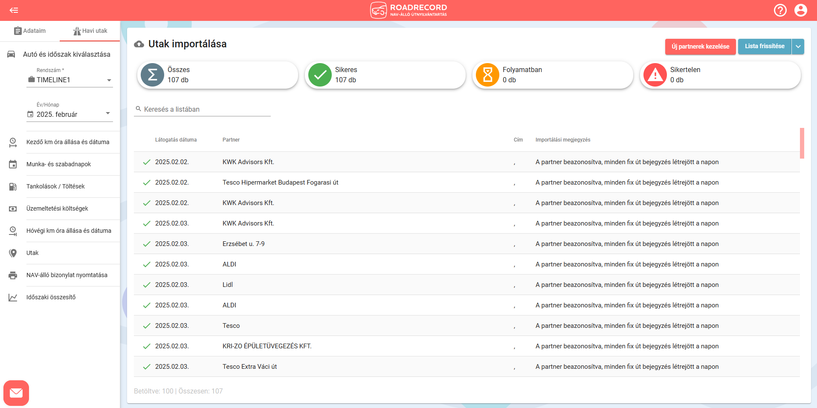Open the email contact floating button
This screenshot has height=408, width=817.
(x=16, y=393)
